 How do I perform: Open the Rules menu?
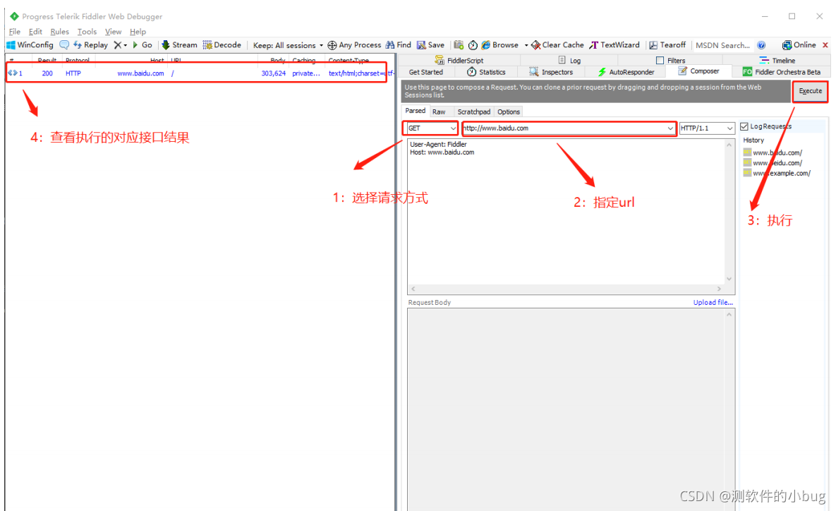point(60,32)
